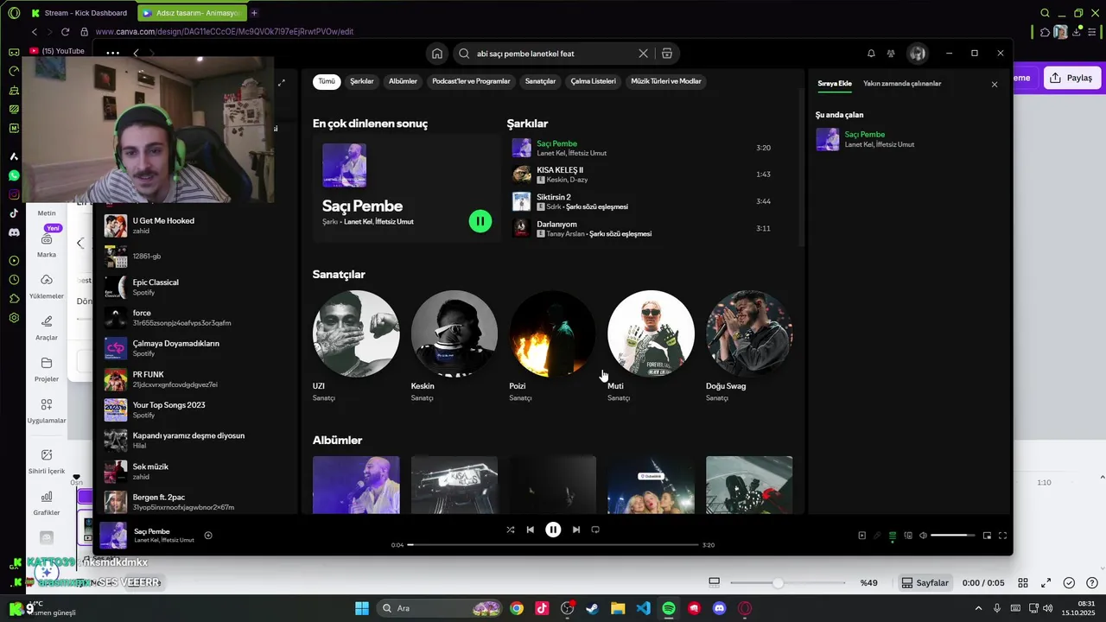
Task: Select the Albümler filter chip
Action: click(x=403, y=81)
